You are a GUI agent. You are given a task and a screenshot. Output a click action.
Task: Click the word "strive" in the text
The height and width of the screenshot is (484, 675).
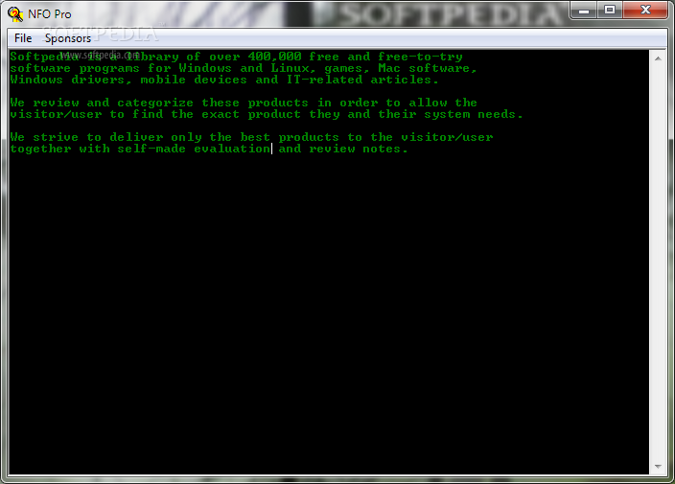coord(56,138)
